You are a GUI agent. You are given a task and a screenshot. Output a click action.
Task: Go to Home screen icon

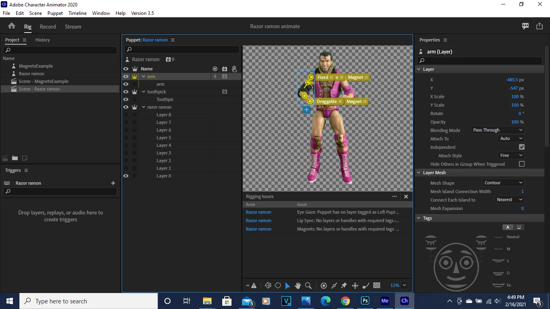12,26
